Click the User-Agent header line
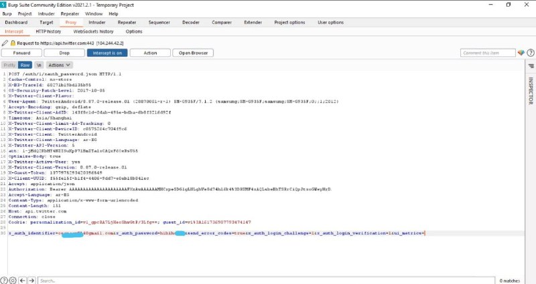The height and width of the screenshot is (284, 536). (174, 102)
